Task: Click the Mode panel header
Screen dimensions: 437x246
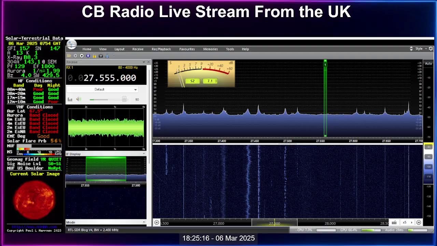Action: (106, 222)
